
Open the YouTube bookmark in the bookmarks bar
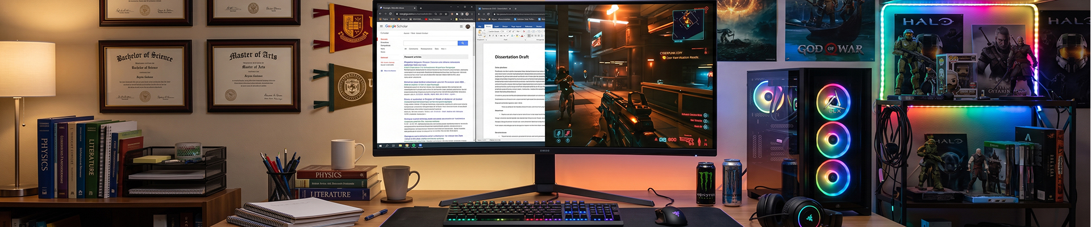point(432,19)
